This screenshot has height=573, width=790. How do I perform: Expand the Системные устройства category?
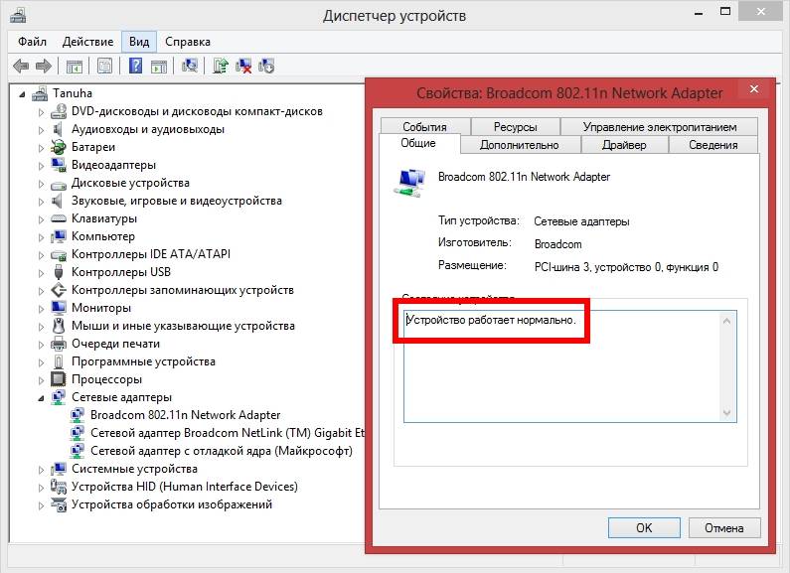click(41, 470)
